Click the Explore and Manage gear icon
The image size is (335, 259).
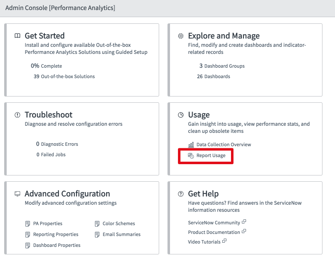[180, 36]
